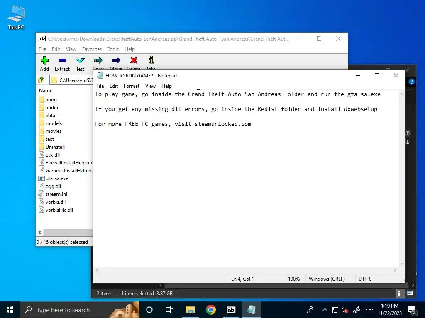Select the gta_sa.exe application icon

(42, 178)
